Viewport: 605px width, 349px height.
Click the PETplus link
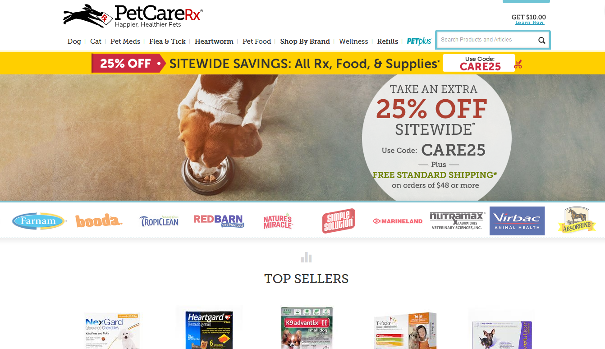coord(419,41)
